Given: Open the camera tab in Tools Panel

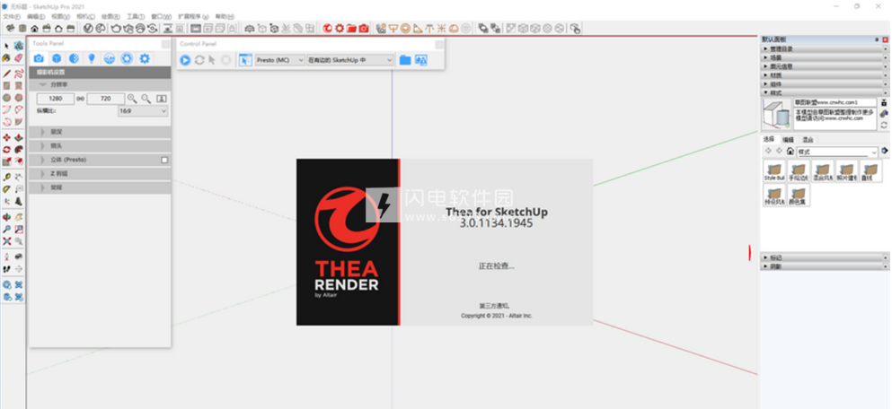Looking at the screenshot, I should (39, 58).
